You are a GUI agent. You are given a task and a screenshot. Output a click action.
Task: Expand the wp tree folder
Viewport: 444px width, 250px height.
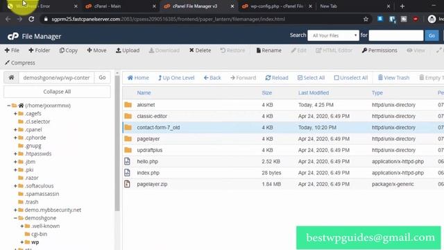click(22, 242)
